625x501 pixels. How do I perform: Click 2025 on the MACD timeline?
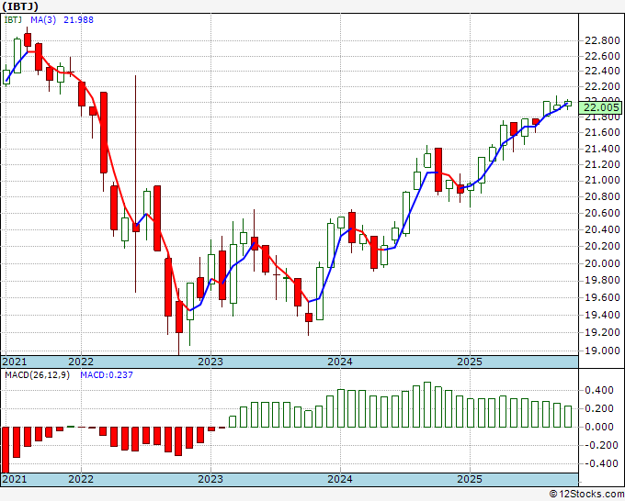point(470,479)
